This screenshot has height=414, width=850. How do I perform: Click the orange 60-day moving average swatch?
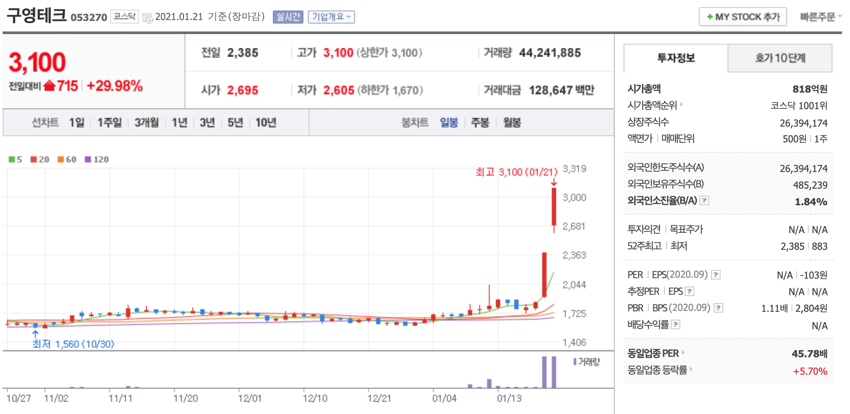61,159
